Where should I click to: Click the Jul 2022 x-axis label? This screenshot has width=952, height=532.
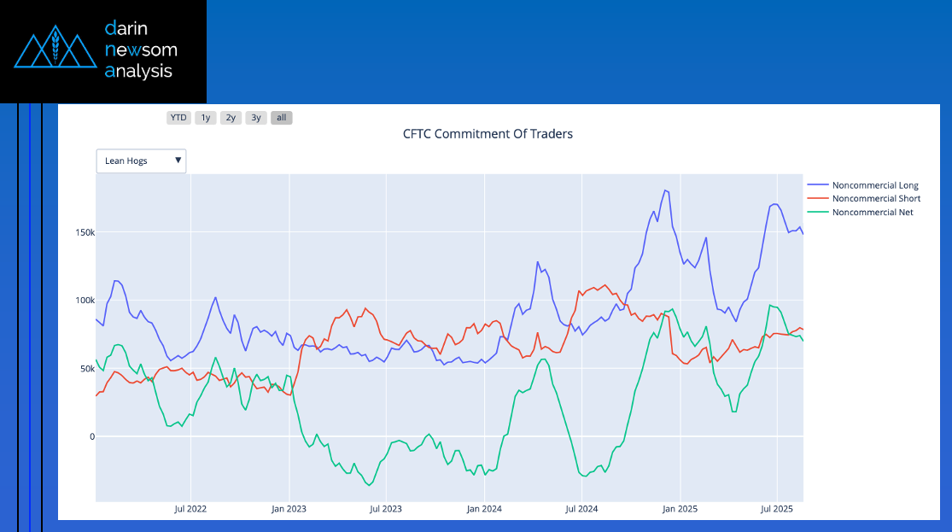190,509
